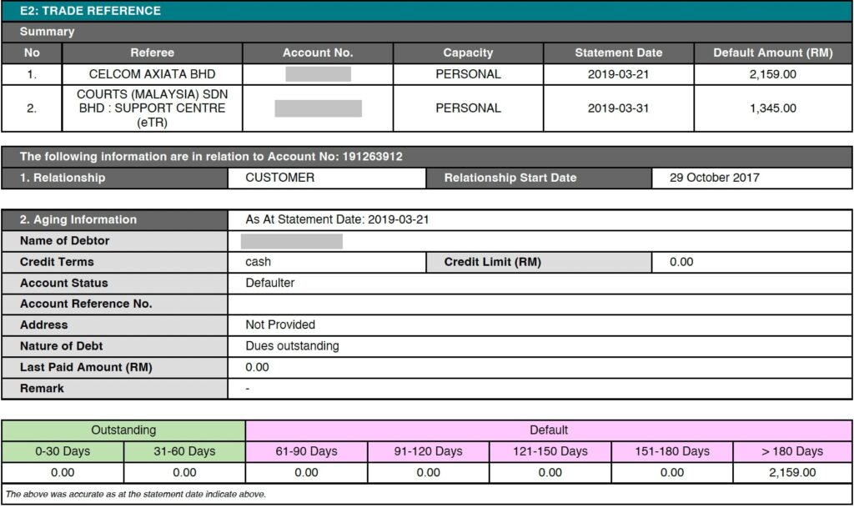The image size is (854, 508).
Task: Click the '0.00' amount under 151-180 Days
Action: 672,473
